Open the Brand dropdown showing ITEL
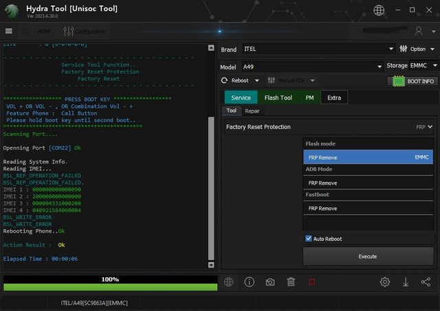 (319, 49)
